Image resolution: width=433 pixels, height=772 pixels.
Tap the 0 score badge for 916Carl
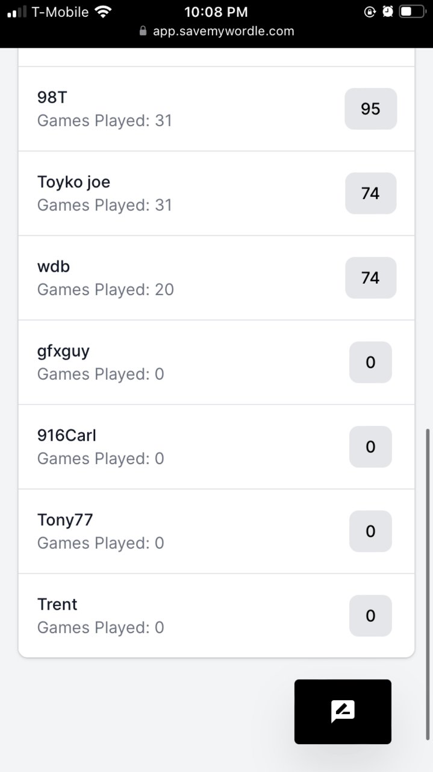370,447
